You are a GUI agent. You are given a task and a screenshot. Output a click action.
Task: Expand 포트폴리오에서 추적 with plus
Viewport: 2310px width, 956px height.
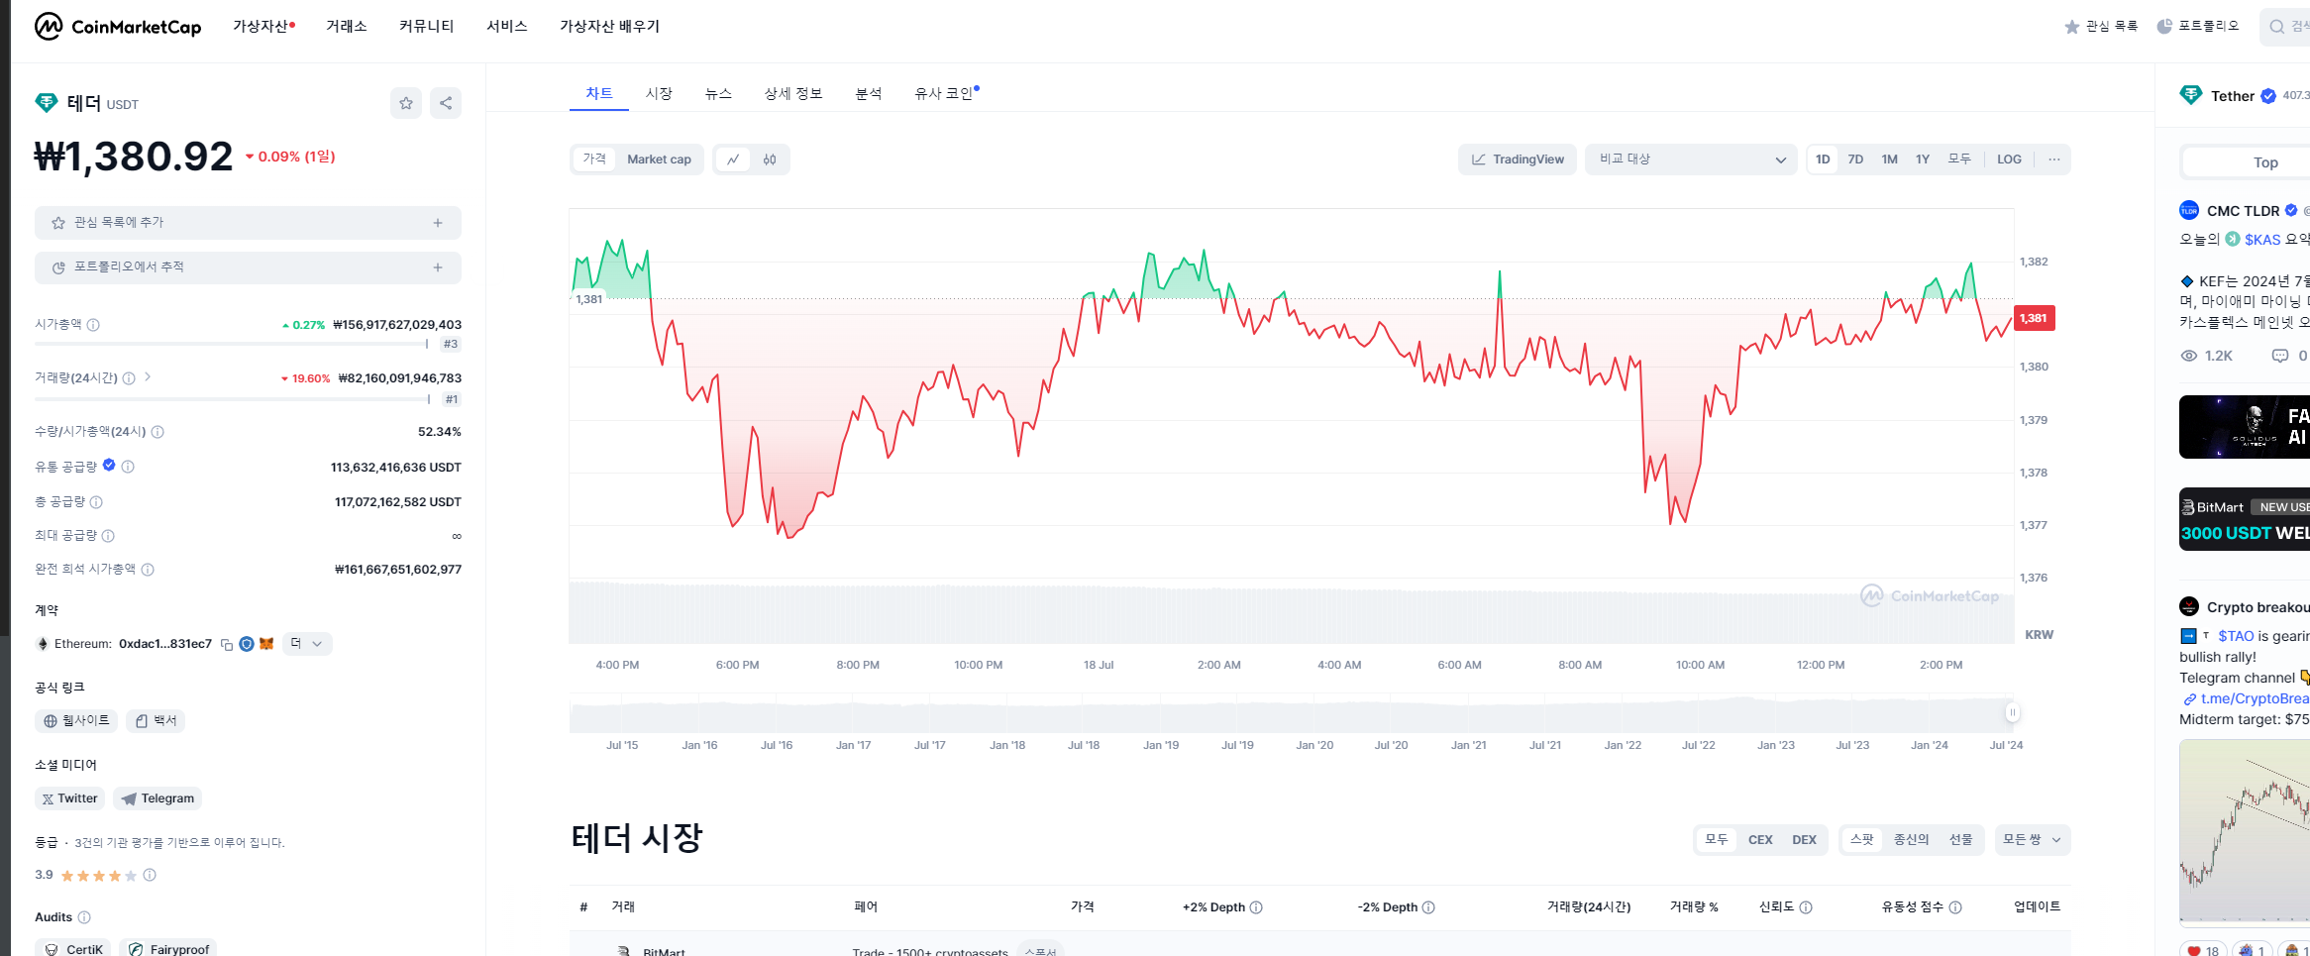438,267
